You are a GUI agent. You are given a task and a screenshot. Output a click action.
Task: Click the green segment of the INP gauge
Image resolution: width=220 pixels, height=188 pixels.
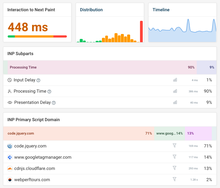(12, 36)
